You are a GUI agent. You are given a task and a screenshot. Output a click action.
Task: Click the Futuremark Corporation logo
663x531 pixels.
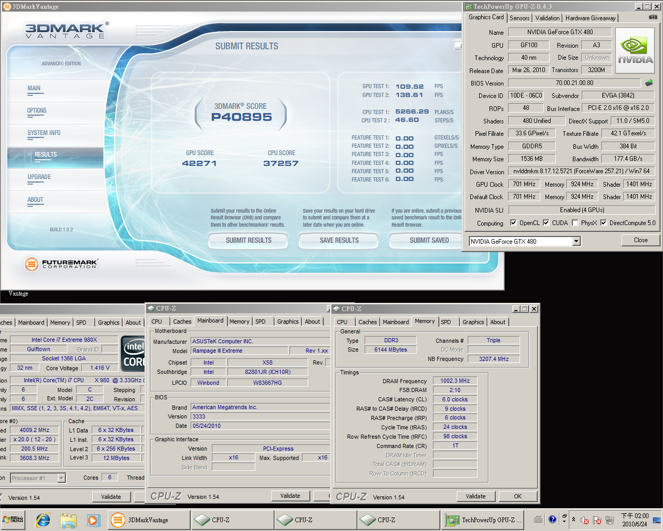point(61,264)
